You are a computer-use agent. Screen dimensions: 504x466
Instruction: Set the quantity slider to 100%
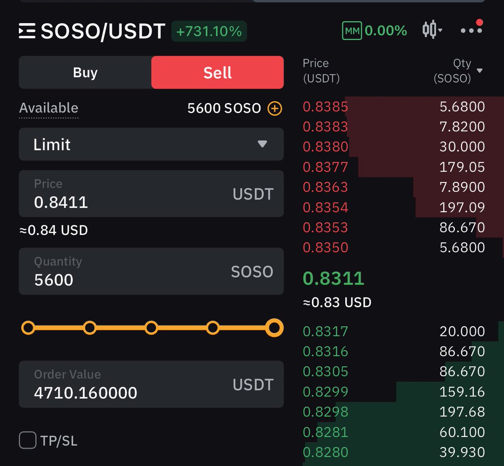tap(274, 328)
